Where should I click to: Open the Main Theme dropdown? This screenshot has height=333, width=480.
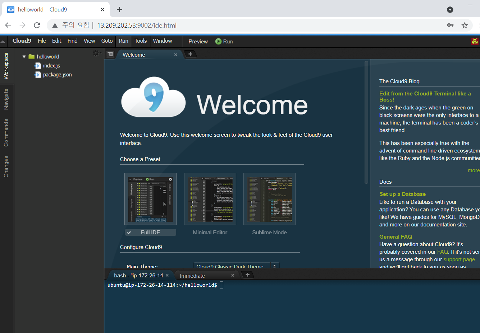[236, 266]
